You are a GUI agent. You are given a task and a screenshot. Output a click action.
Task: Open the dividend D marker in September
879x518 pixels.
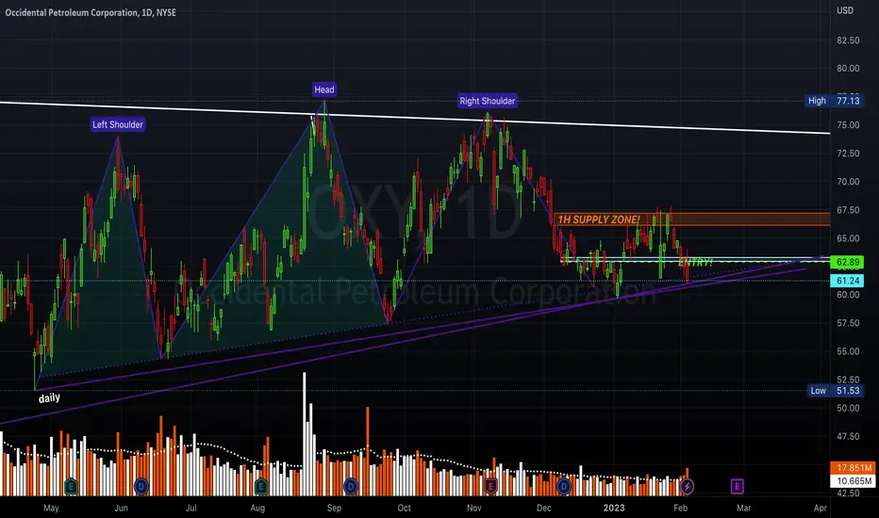[350, 486]
